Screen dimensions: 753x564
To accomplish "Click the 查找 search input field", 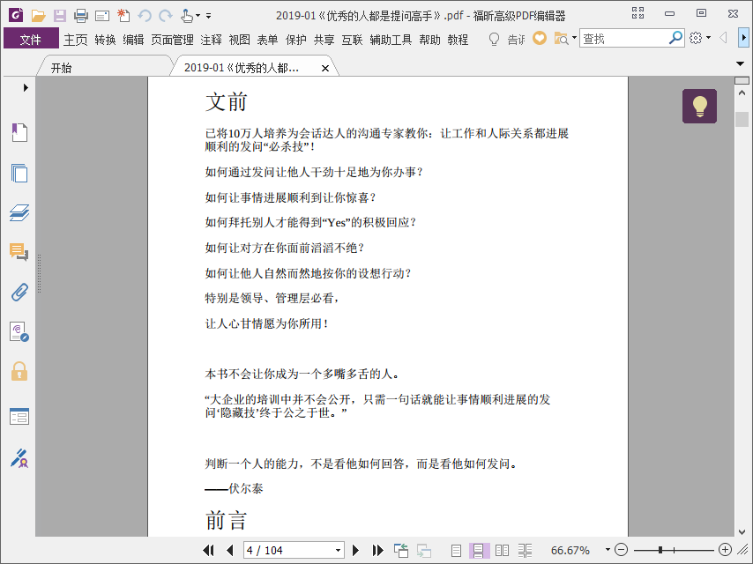I will pyautogui.click(x=623, y=38).
